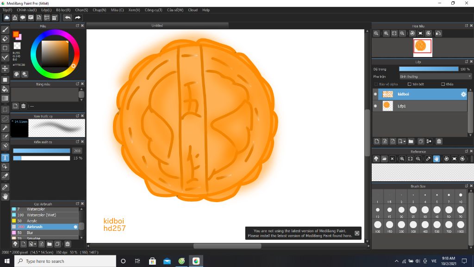Pop out the Màu color panel

coord(77,26)
